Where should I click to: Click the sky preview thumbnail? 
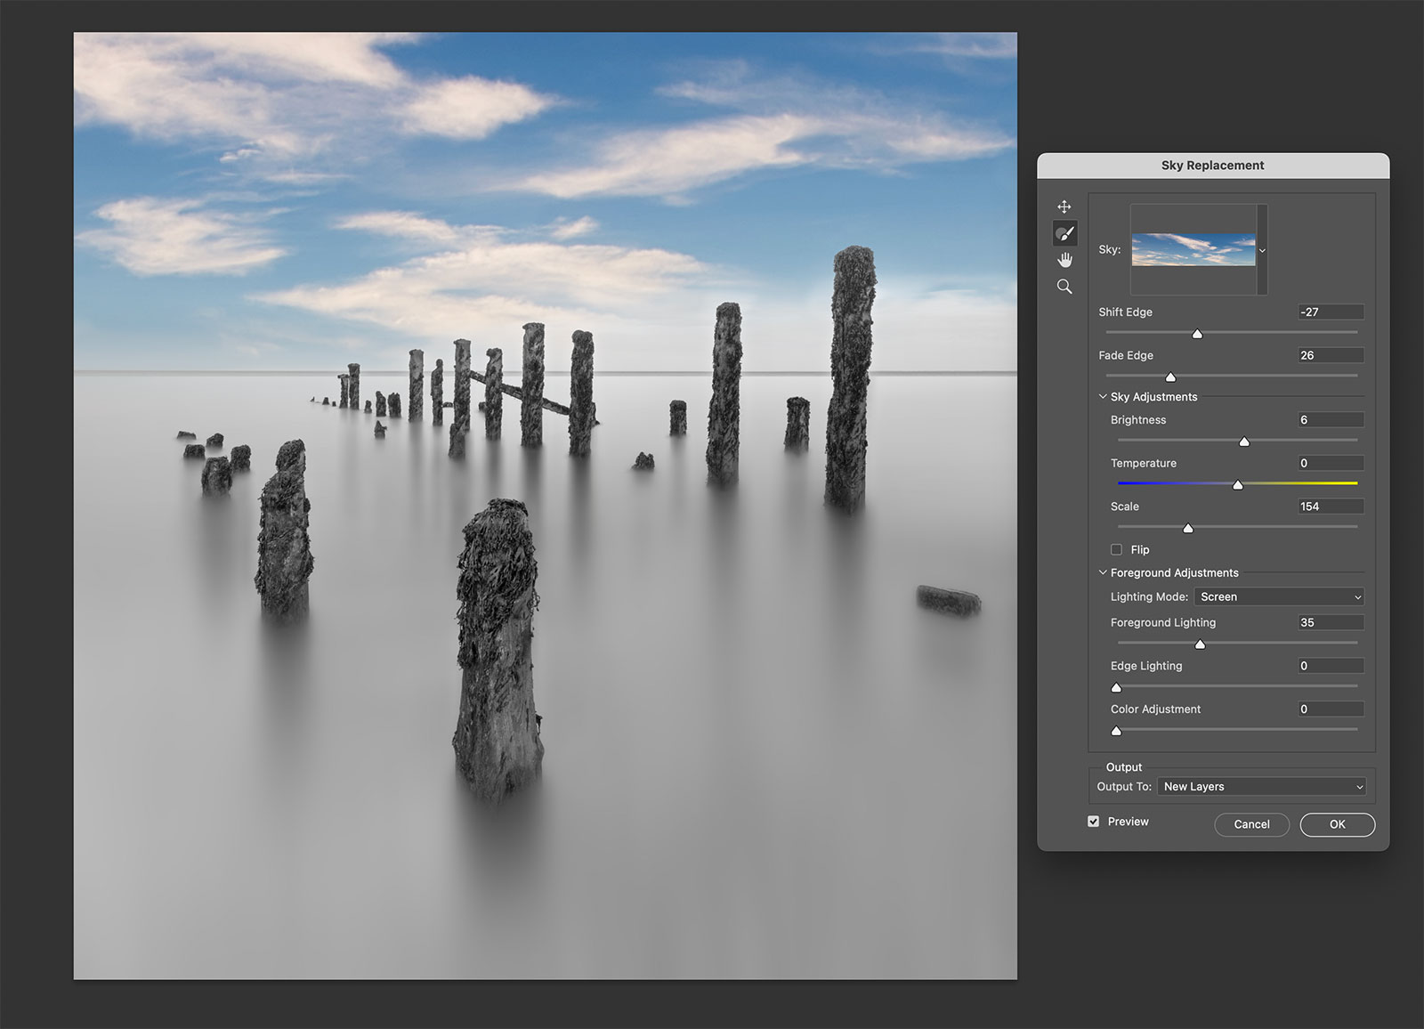click(1193, 250)
